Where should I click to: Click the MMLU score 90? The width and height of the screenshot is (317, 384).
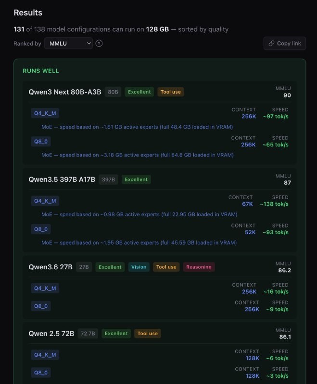click(287, 95)
